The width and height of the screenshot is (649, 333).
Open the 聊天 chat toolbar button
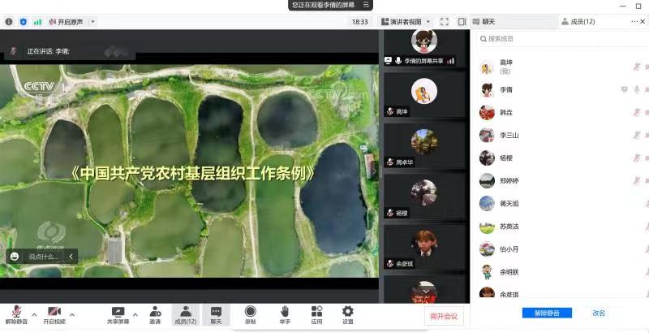[x=216, y=315]
